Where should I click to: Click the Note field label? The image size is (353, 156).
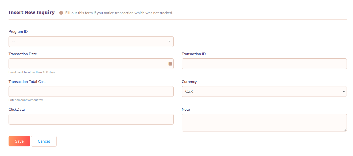point(186,109)
